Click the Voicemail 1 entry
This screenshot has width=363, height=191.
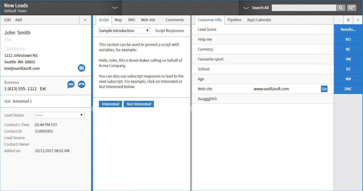pyautogui.click(x=22, y=101)
